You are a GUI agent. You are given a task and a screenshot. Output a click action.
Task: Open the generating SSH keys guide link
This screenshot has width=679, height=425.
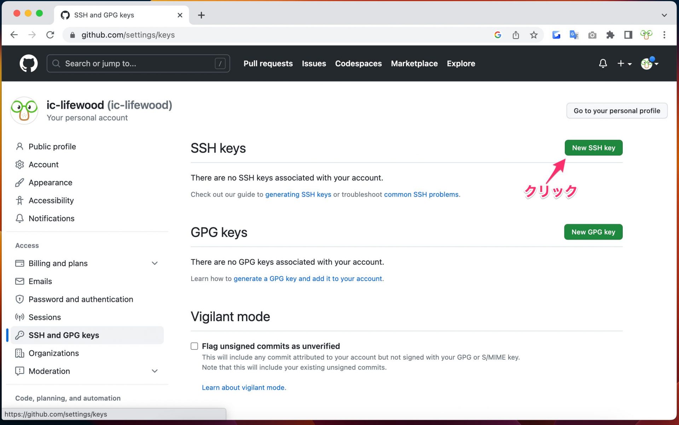click(x=298, y=194)
